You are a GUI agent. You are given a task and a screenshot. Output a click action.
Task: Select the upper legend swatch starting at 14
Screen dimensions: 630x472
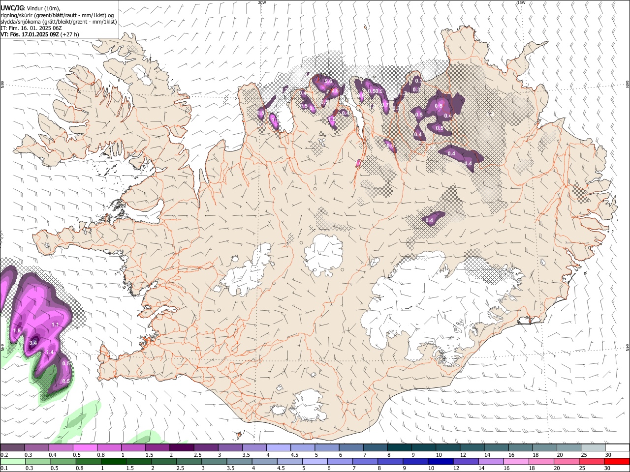[x=497, y=448]
